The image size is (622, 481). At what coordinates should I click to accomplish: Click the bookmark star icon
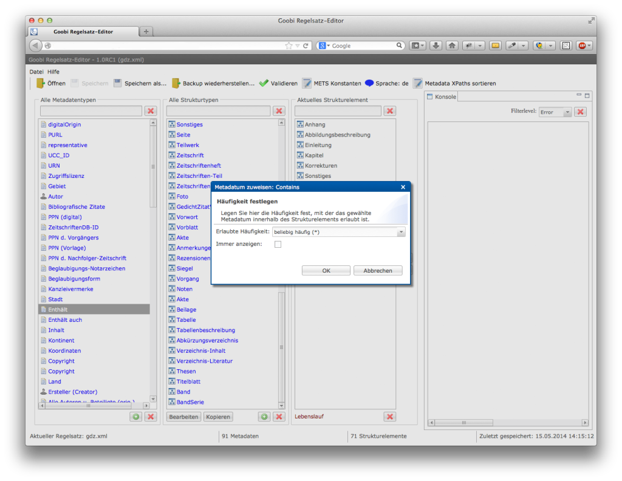point(289,46)
